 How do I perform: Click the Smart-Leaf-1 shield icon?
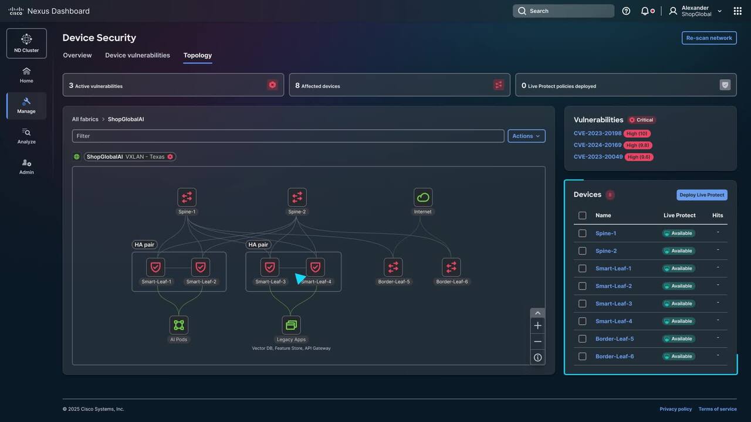155,267
